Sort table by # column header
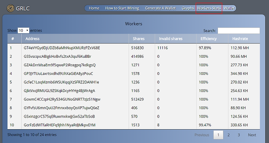 click(x=15, y=39)
